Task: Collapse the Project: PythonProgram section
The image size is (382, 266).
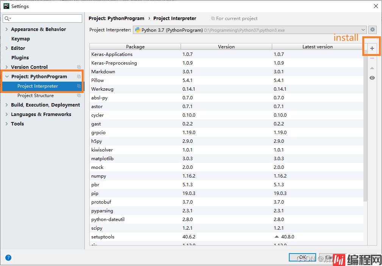Action: click(x=7, y=76)
